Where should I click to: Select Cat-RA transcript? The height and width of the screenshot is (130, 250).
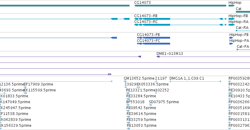[243, 31]
